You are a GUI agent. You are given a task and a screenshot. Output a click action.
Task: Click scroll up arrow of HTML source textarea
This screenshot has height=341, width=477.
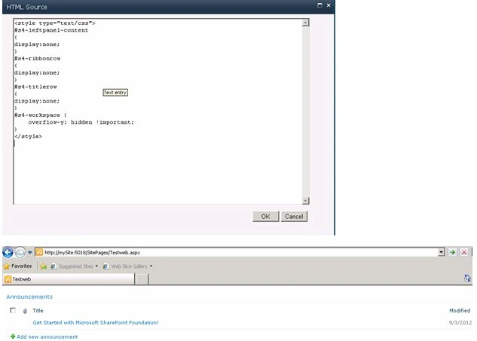(305, 23)
